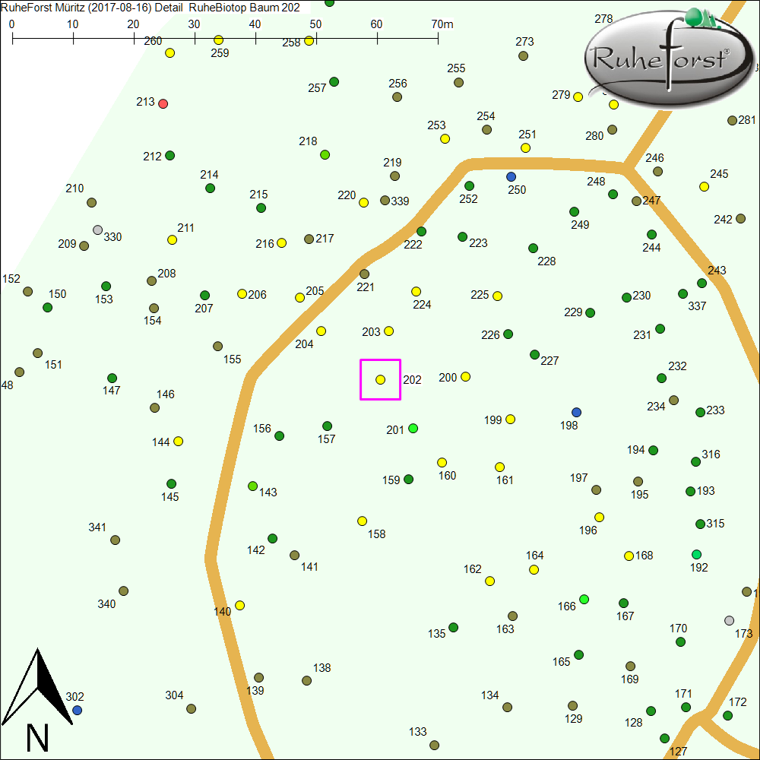Viewport: 760px width, 760px height.
Task: Select bright green tree marker 201
Action: [413, 429]
